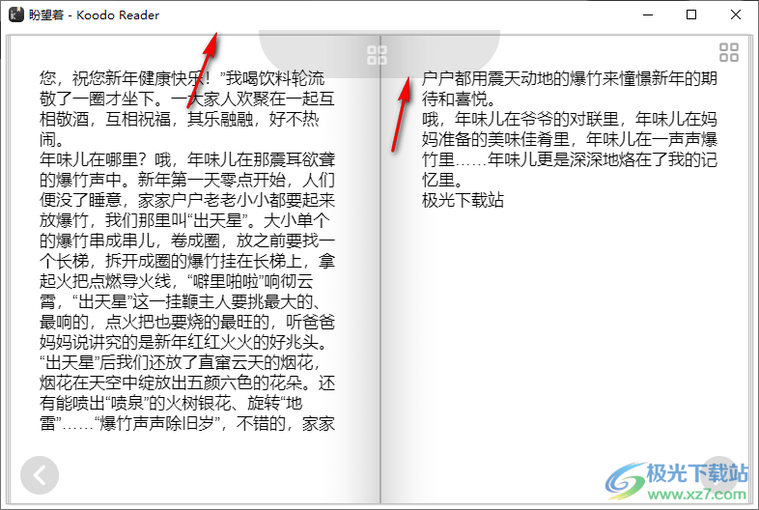Click the line "敬了一圈才坐下"

click(186, 99)
